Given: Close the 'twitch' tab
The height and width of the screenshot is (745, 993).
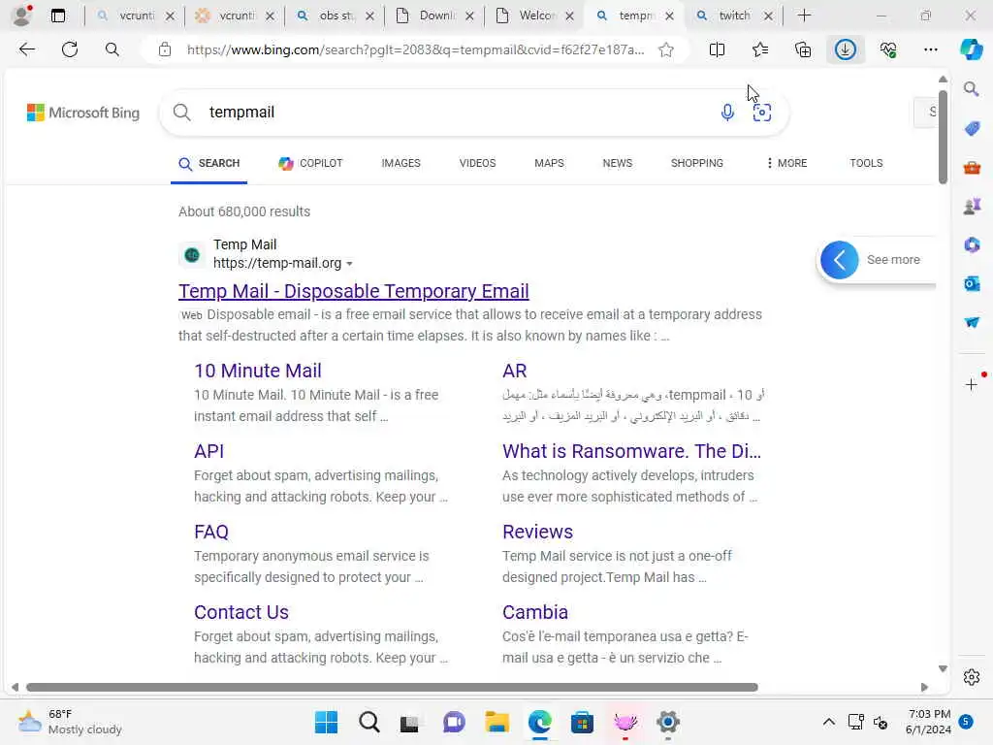Looking at the screenshot, I should coord(768,16).
